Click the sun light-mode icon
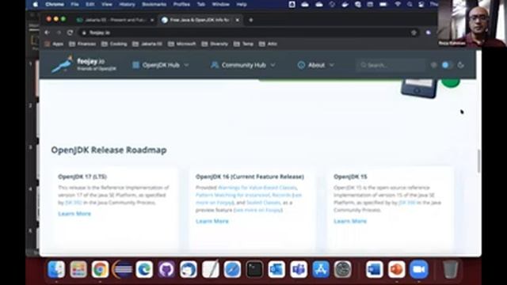 [x=434, y=65]
